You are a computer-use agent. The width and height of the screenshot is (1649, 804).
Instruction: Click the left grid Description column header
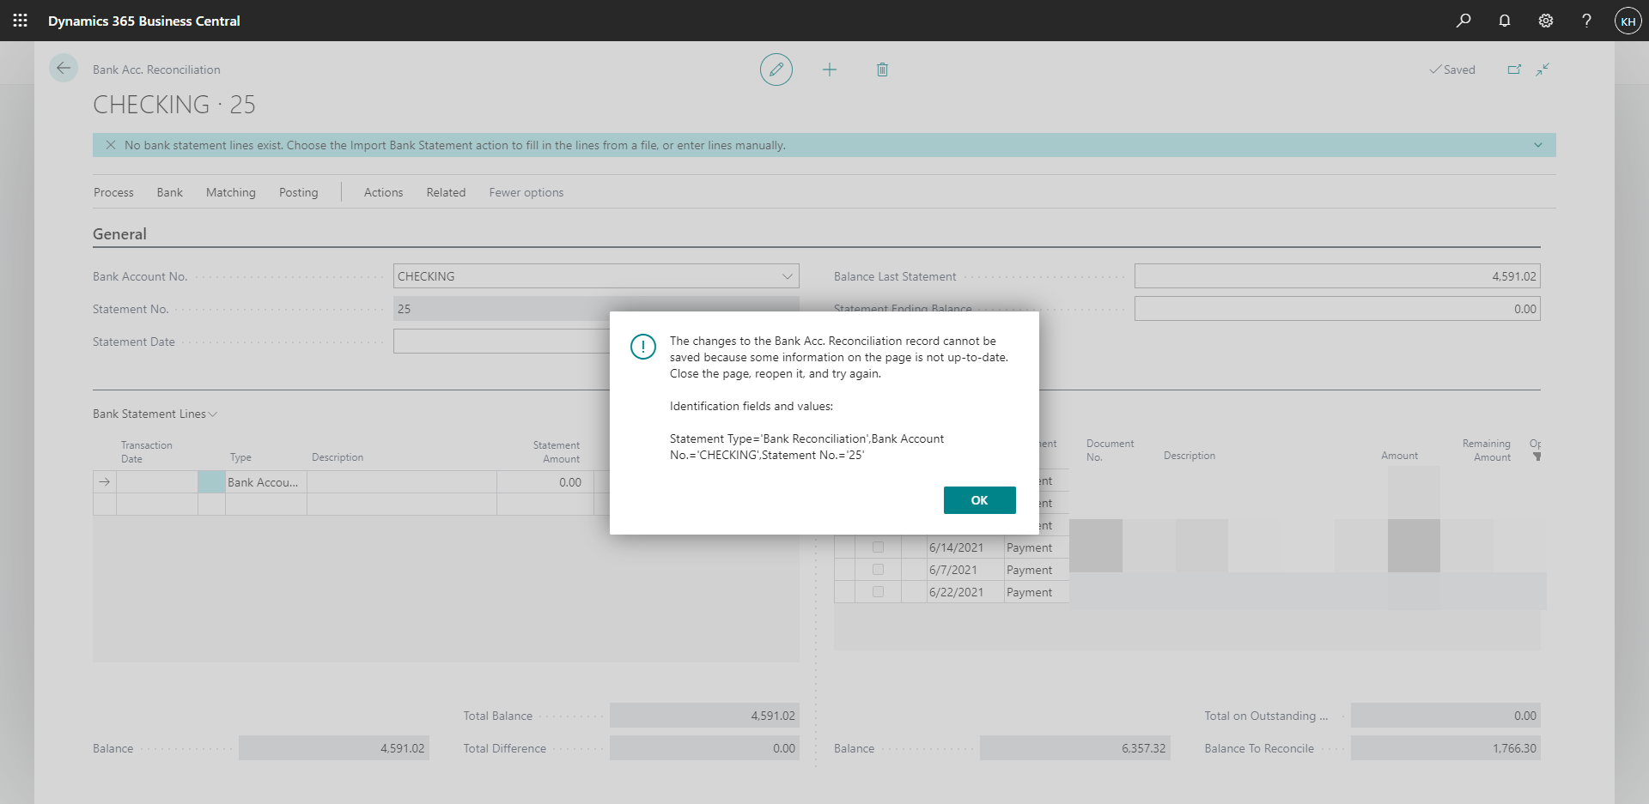click(338, 457)
